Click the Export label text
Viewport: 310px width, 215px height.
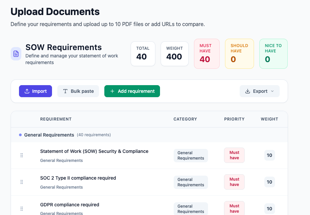pyautogui.click(x=260, y=91)
